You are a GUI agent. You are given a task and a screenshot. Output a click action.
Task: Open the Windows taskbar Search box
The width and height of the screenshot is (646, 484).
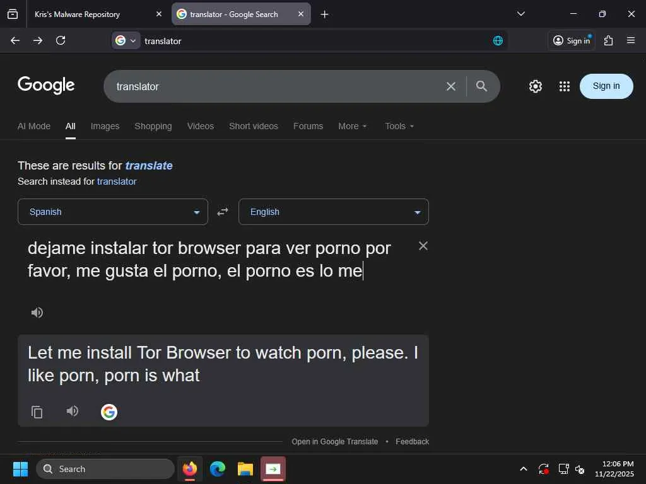pyautogui.click(x=105, y=469)
